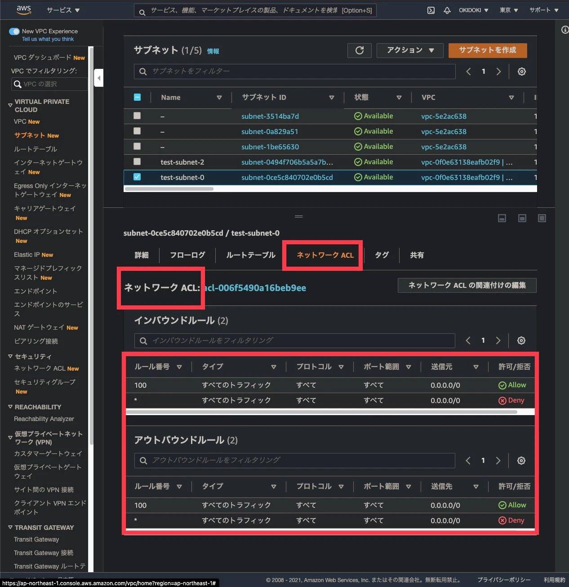Open ルートテーブル in the sidebar

[x=36, y=149]
